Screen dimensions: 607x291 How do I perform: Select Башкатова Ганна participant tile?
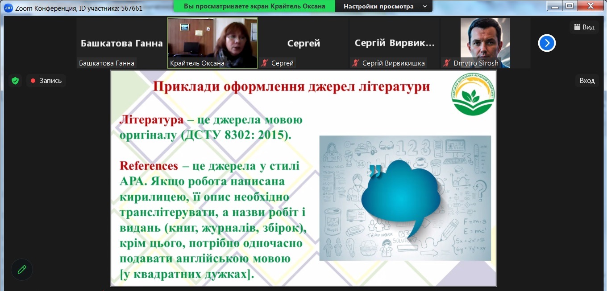click(x=121, y=43)
